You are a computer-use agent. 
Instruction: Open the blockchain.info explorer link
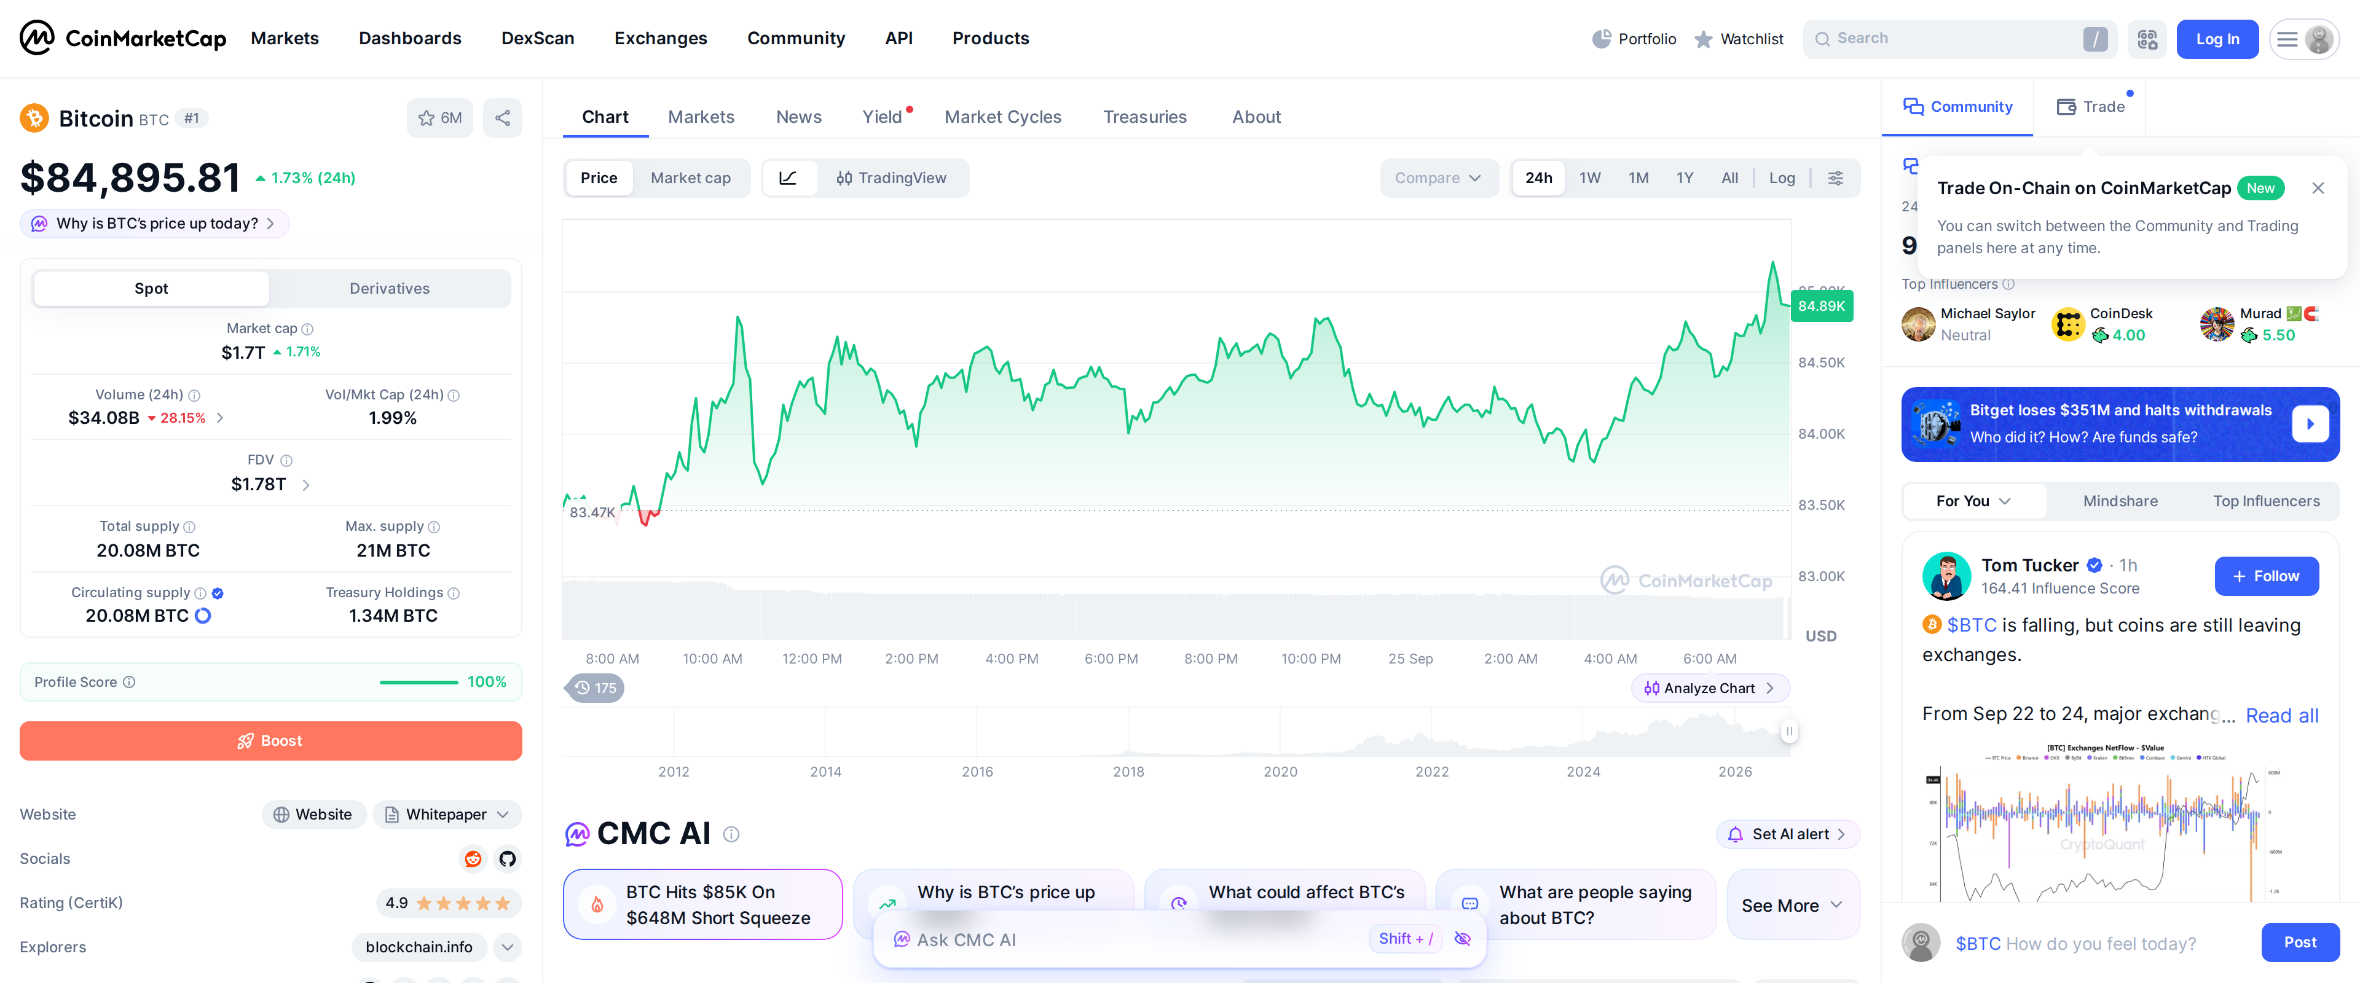pyautogui.click(x=419, y=946)
